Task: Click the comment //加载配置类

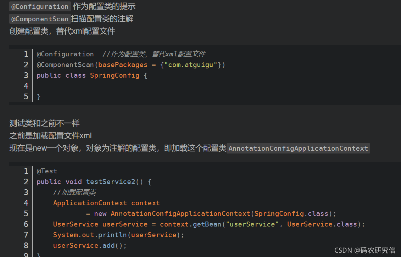Action: coord(74,192)
